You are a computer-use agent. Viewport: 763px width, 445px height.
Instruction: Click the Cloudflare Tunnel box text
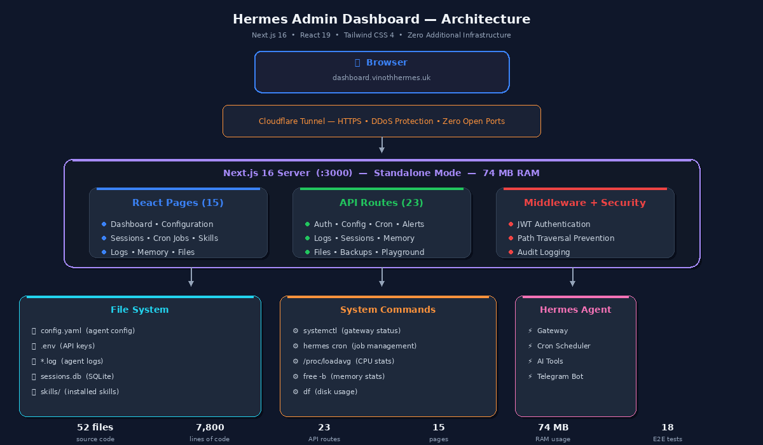click(381, 121)
